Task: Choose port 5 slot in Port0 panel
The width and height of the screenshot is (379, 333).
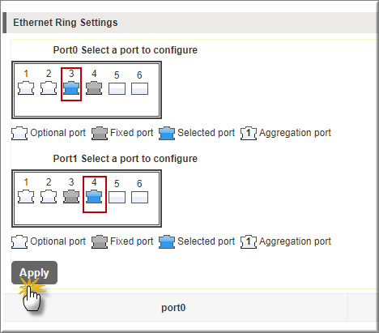Action: pos(117,89)
